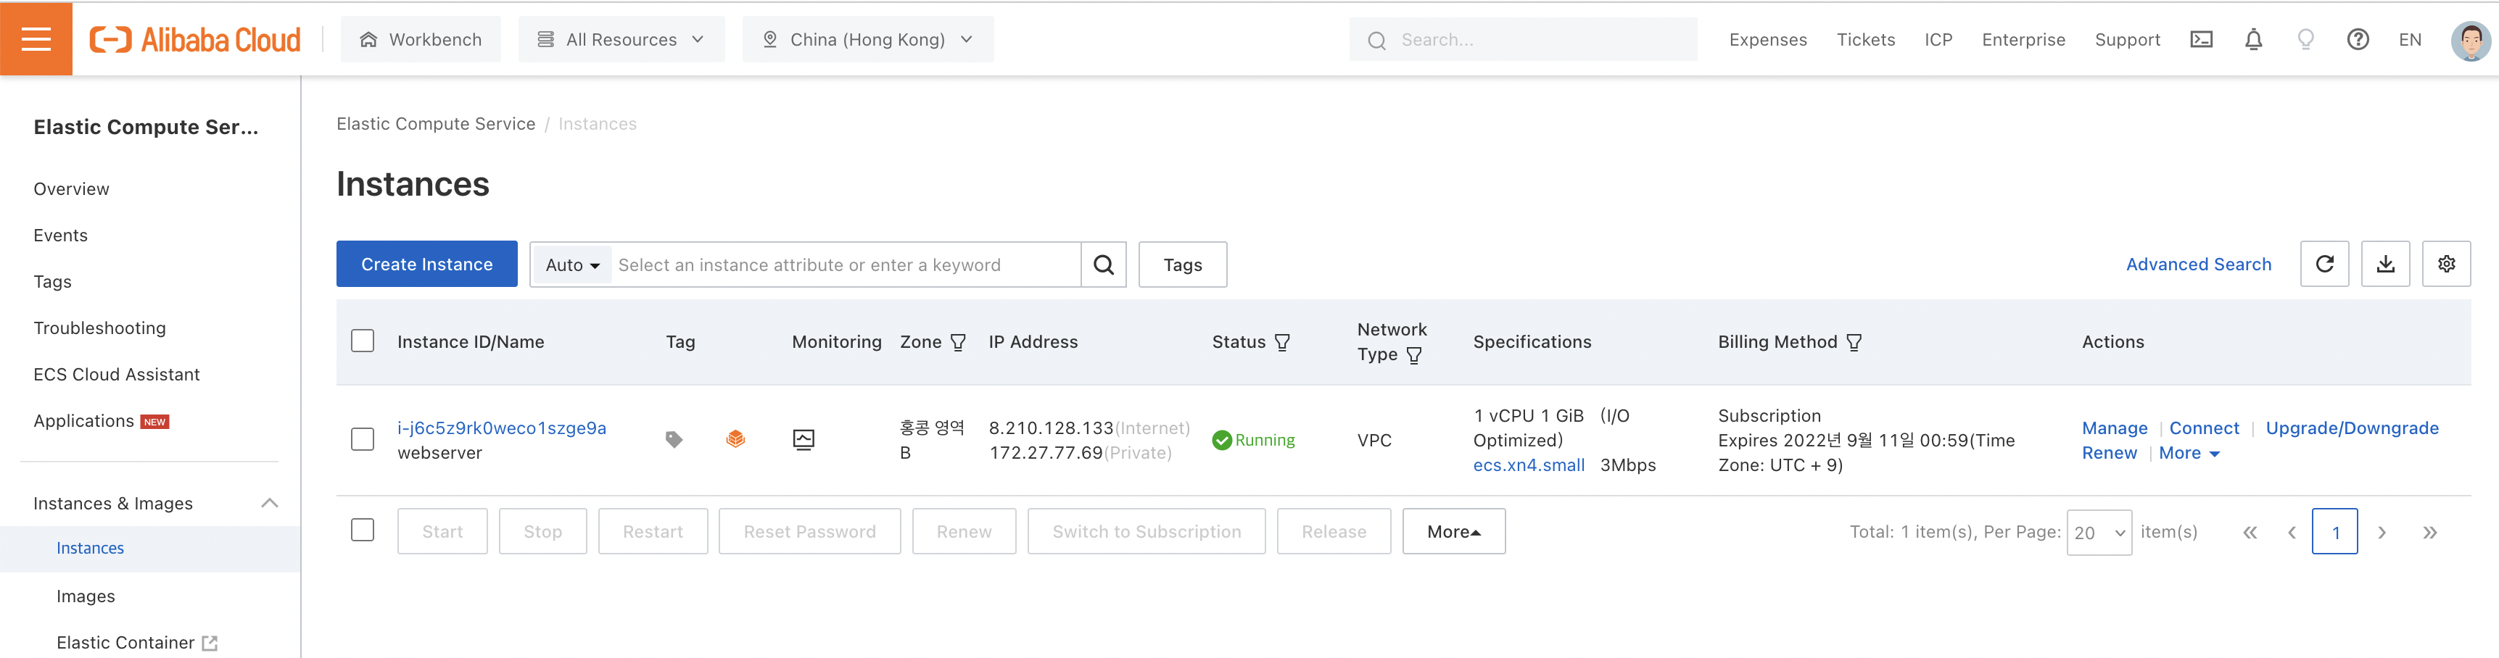The height and width of the screenshot is (658, 2499).
Task: Change items per page from 20
Action: coord(2099,532)
